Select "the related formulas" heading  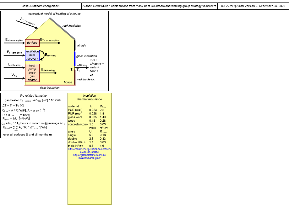[33, 95]
